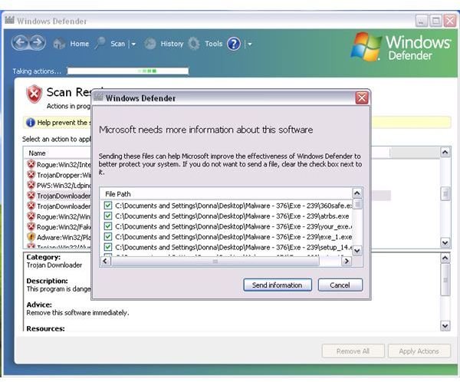Image resolution: width=460 pixels, height=382 pixels.
Task: Open the Help options dropdown arrow
Action: [250, 44]
